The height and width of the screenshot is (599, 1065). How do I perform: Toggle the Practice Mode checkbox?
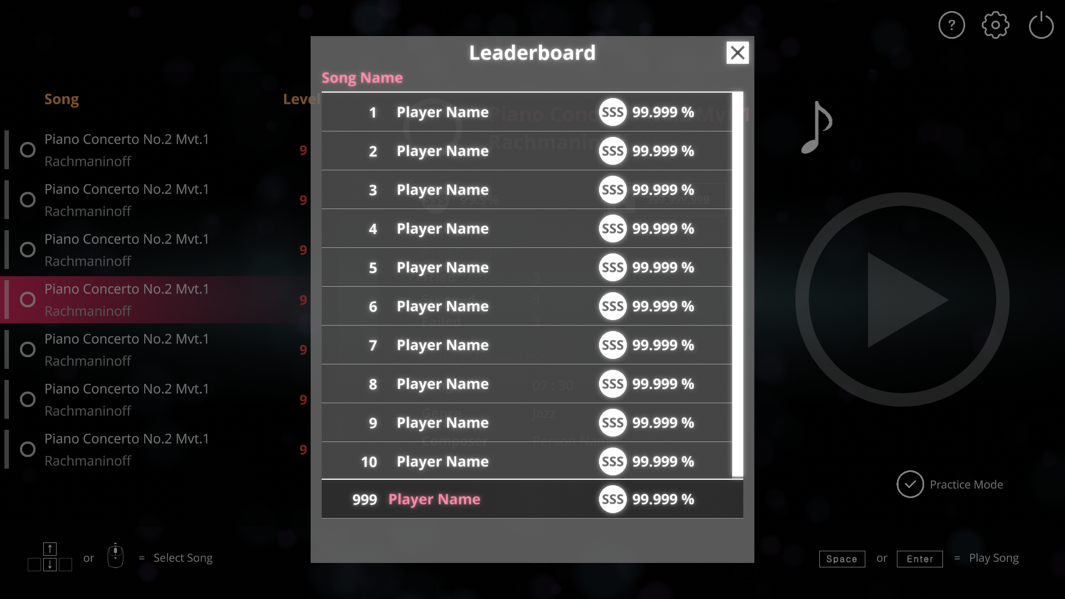[x=909, y=484]
